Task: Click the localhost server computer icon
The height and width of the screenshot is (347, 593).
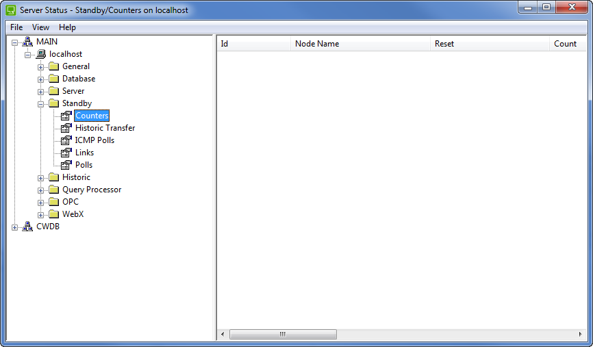Action: (x=41, y=54)
